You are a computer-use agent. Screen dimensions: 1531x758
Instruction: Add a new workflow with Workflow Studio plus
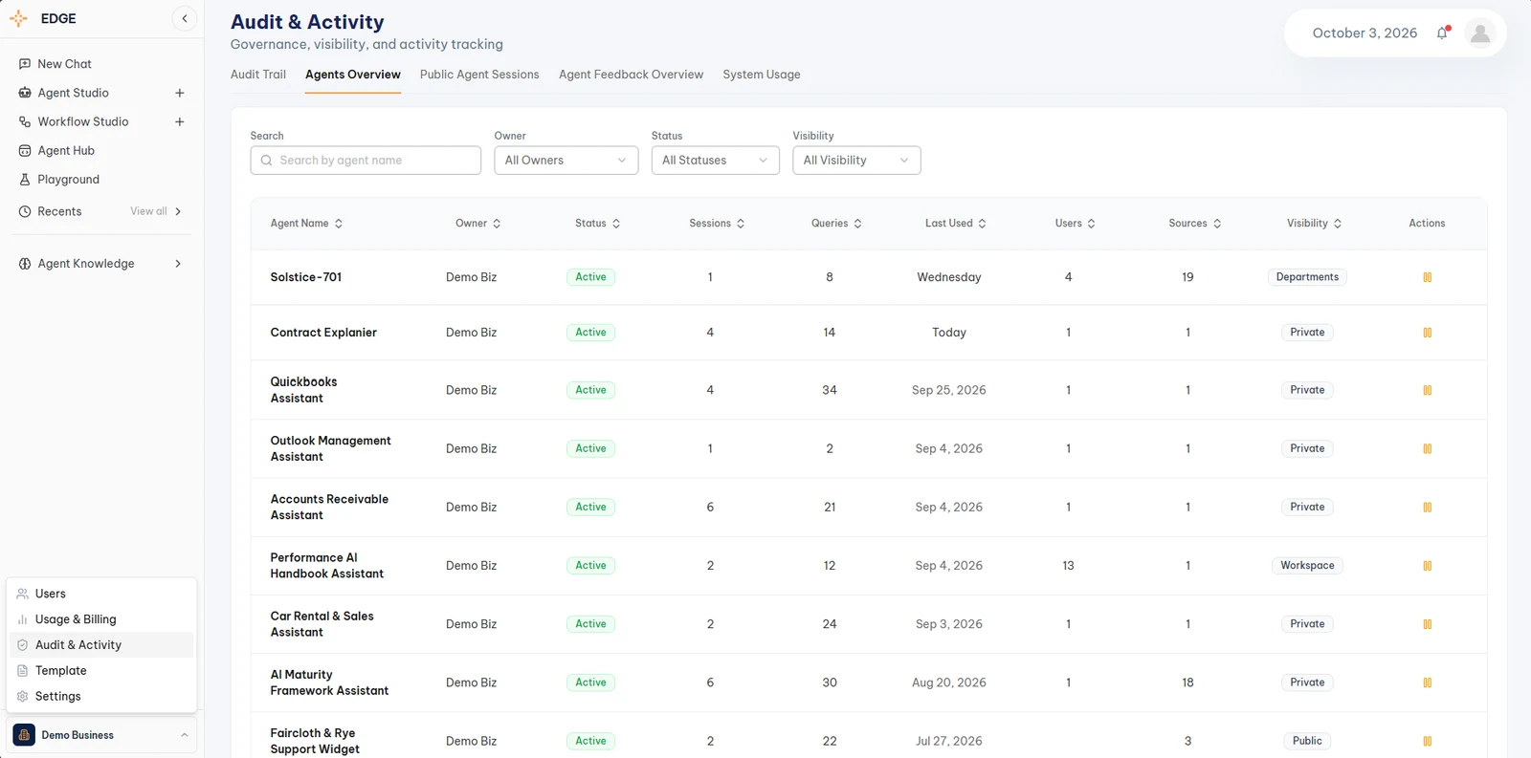point(179,121)
